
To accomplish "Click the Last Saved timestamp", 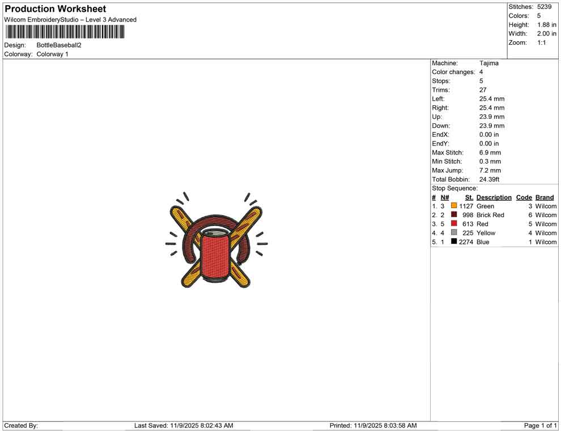I will click(x=184, y=425).
